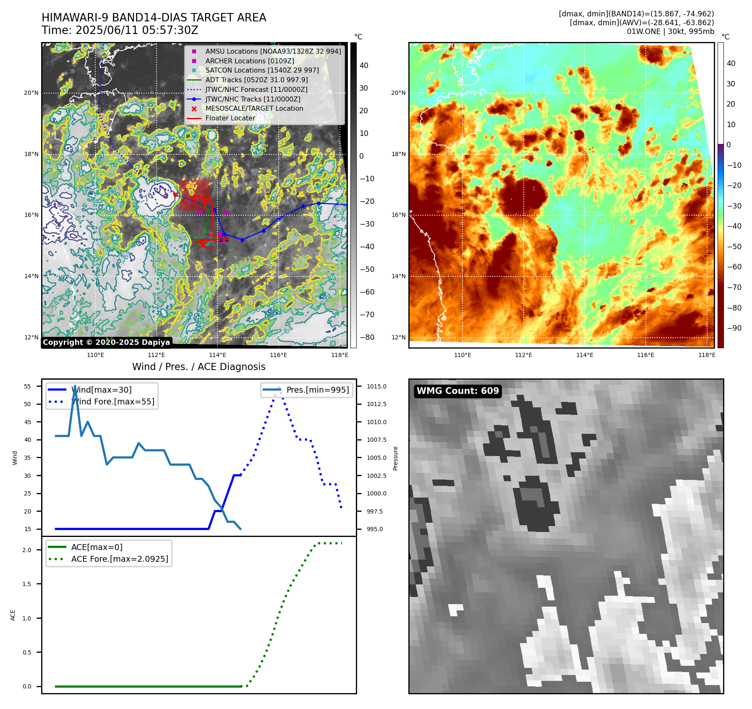Click the Time: 2025/06/11 05:57:30Z label
The height and width of the screenshot is (709, 752).
pyautogui.click(x=120, y=30)
